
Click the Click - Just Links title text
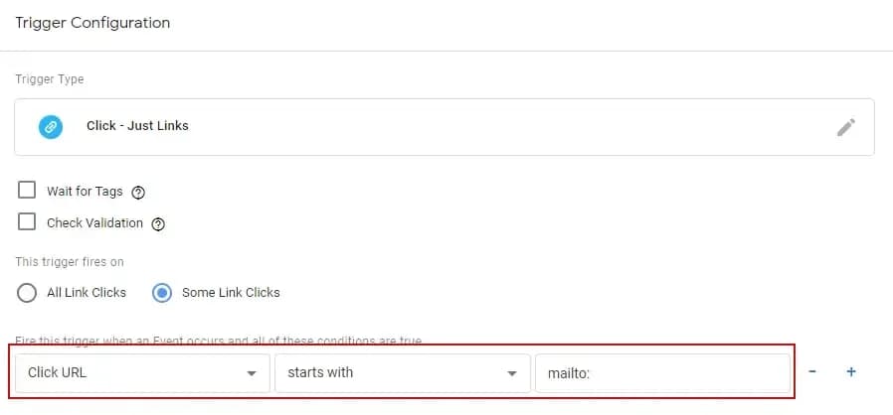pyautogui.click(x=137, y=126)
